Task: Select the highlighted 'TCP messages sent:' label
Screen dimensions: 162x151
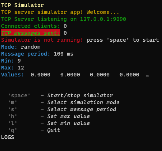Action: click(31, 33)
